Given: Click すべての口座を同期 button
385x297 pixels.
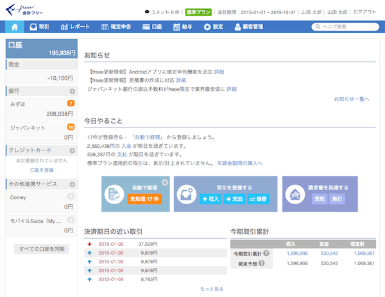Looking at the screenshot, I should click(42, 249).
